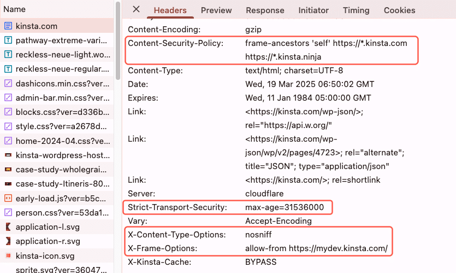Click the stylesheet icon for admin-bar.min.css

pos(8,97)
